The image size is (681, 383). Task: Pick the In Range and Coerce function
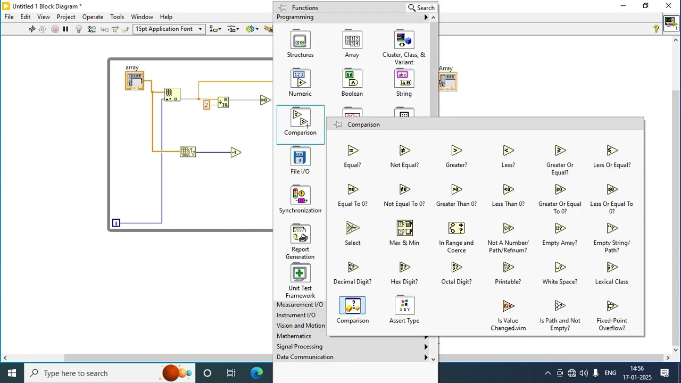tap(456, 237)
